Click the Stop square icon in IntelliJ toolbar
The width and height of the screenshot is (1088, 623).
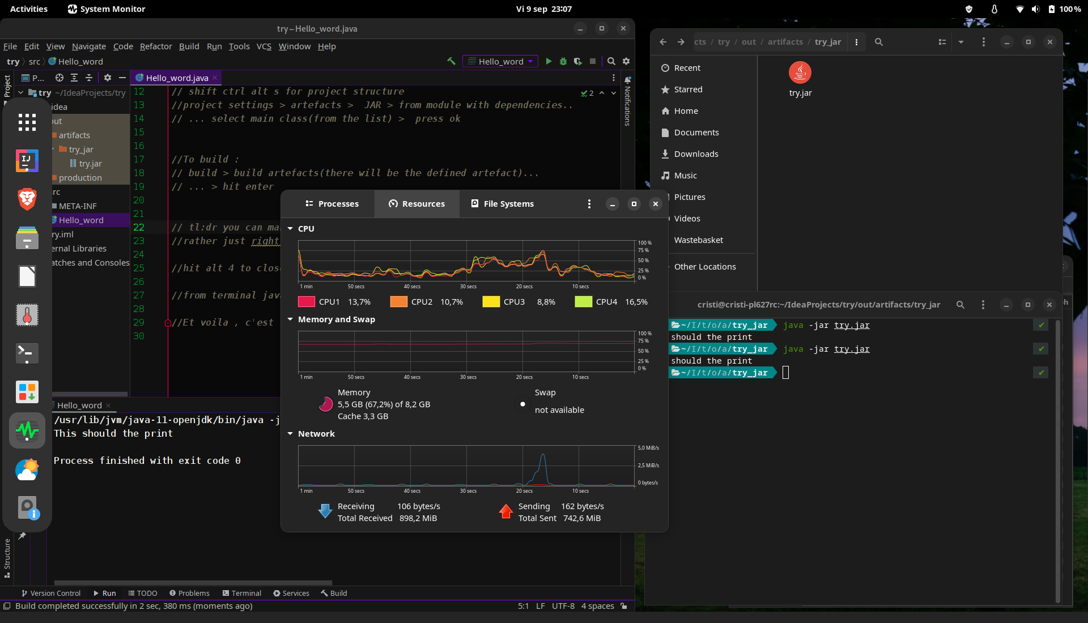point(593,61)
